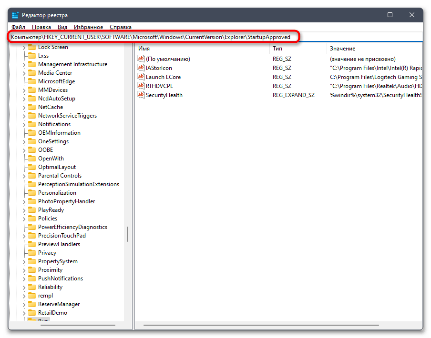Click the NetCache folder icon
The width and height of the screenshot is (431, 338).
click(x=32, y=107)
